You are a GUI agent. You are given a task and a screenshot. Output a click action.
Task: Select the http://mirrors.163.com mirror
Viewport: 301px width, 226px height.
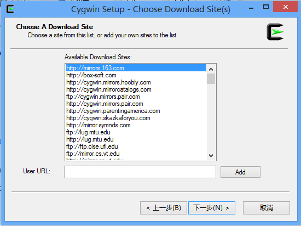pyautogui.click(x=136, y=68)
